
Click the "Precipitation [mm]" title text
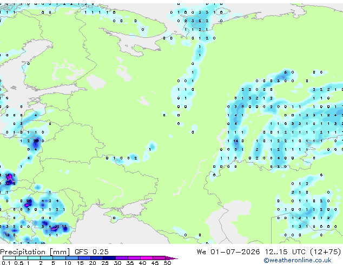[x=35, y=252]
